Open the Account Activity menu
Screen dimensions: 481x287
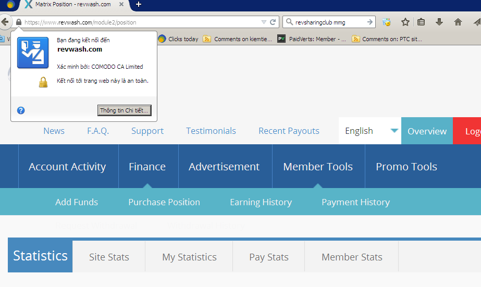pyautogui.click(x=67, y=167)
